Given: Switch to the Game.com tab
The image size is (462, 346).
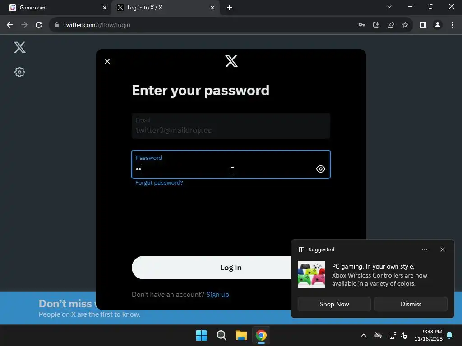Looking at the screenshot, I should pos(55,8).
